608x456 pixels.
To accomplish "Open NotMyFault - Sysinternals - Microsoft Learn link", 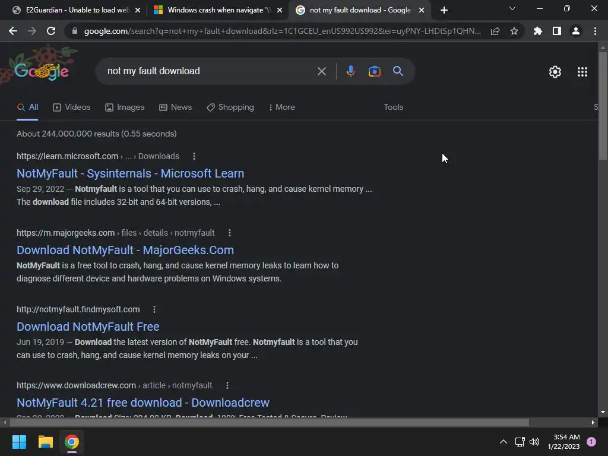I will pos(130,173).
